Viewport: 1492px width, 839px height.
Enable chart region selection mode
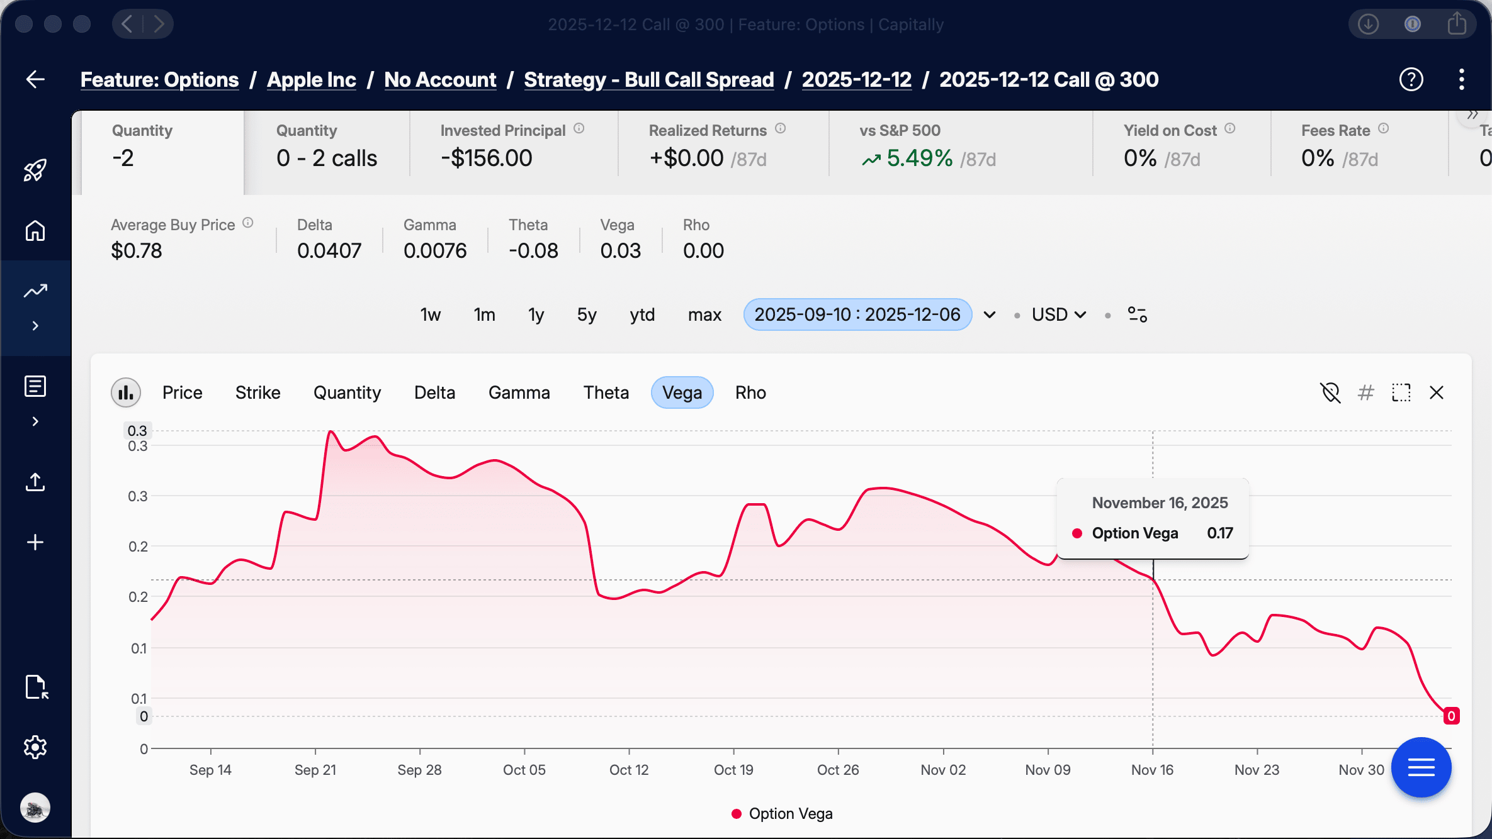[1401, 392]
